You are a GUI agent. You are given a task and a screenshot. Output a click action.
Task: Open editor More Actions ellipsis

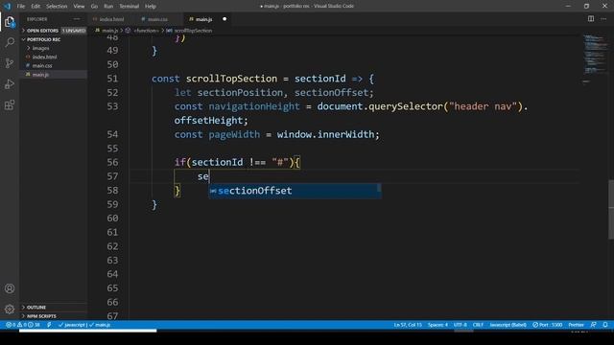pyautogui.click(x=603, y=19)
